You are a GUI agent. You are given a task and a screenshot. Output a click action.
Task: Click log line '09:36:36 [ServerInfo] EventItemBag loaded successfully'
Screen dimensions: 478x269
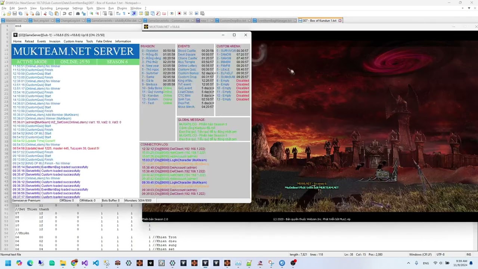(x=50, y=189)
